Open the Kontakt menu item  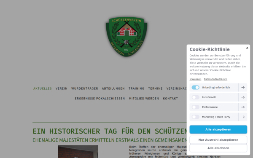point(170,99)
